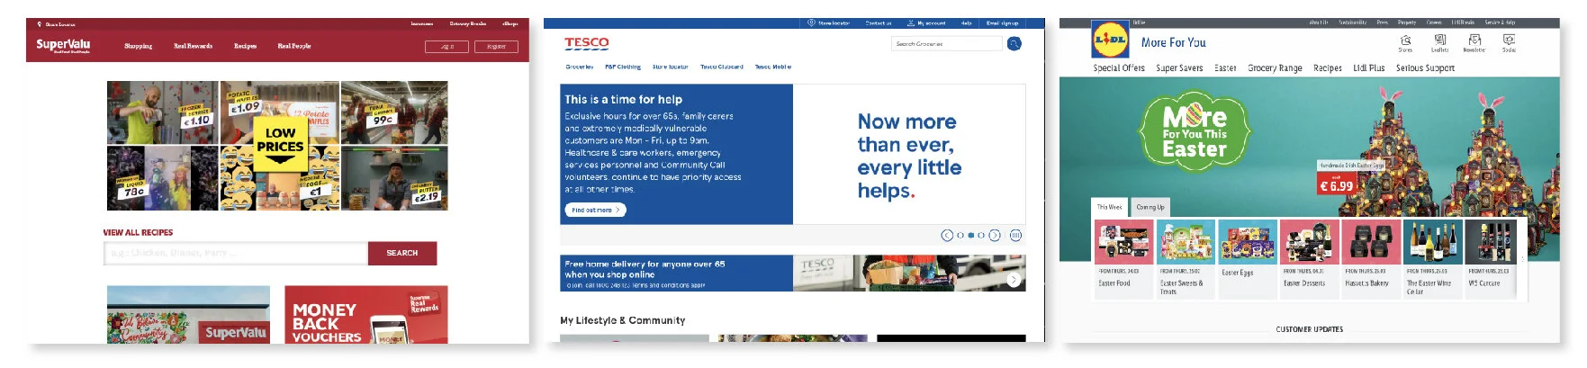Open SuperValu Recipes menu
The height and width of the screenshot is (368, 1587).
pos(245,46)
